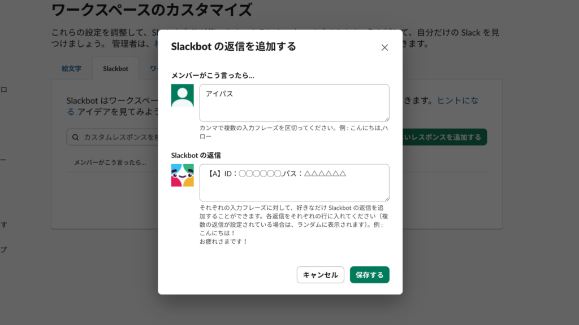Click the キャンセル button
This screenshot has width=579, height=325.
[321, 275]
